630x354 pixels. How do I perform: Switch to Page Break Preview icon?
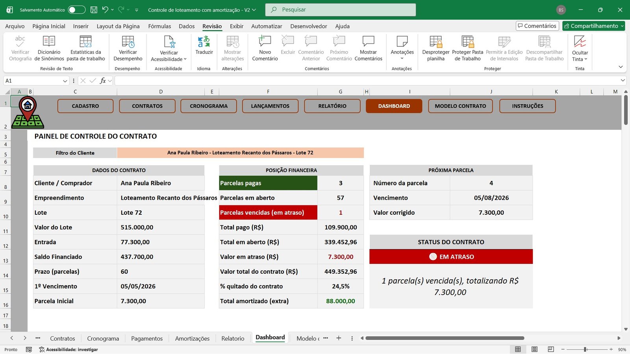pyautogui.click(x=551, y=349)
